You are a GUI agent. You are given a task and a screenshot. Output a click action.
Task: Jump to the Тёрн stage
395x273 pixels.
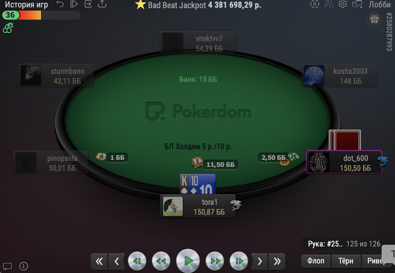pyautogui.click(x=346, y=261)
